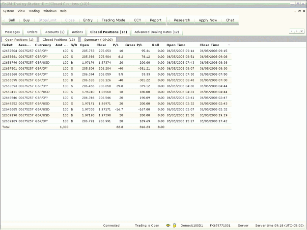Click the Entry toolbar button
The width and height of the screenshot is (307, 230).
pyautogui.click(x=88, y=20)
